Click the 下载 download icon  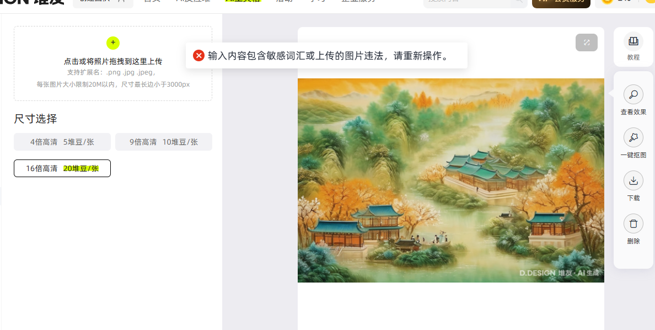point(633,180)
